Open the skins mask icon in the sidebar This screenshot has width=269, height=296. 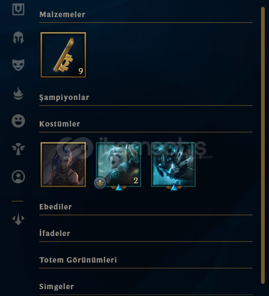(x=18, y=65)
